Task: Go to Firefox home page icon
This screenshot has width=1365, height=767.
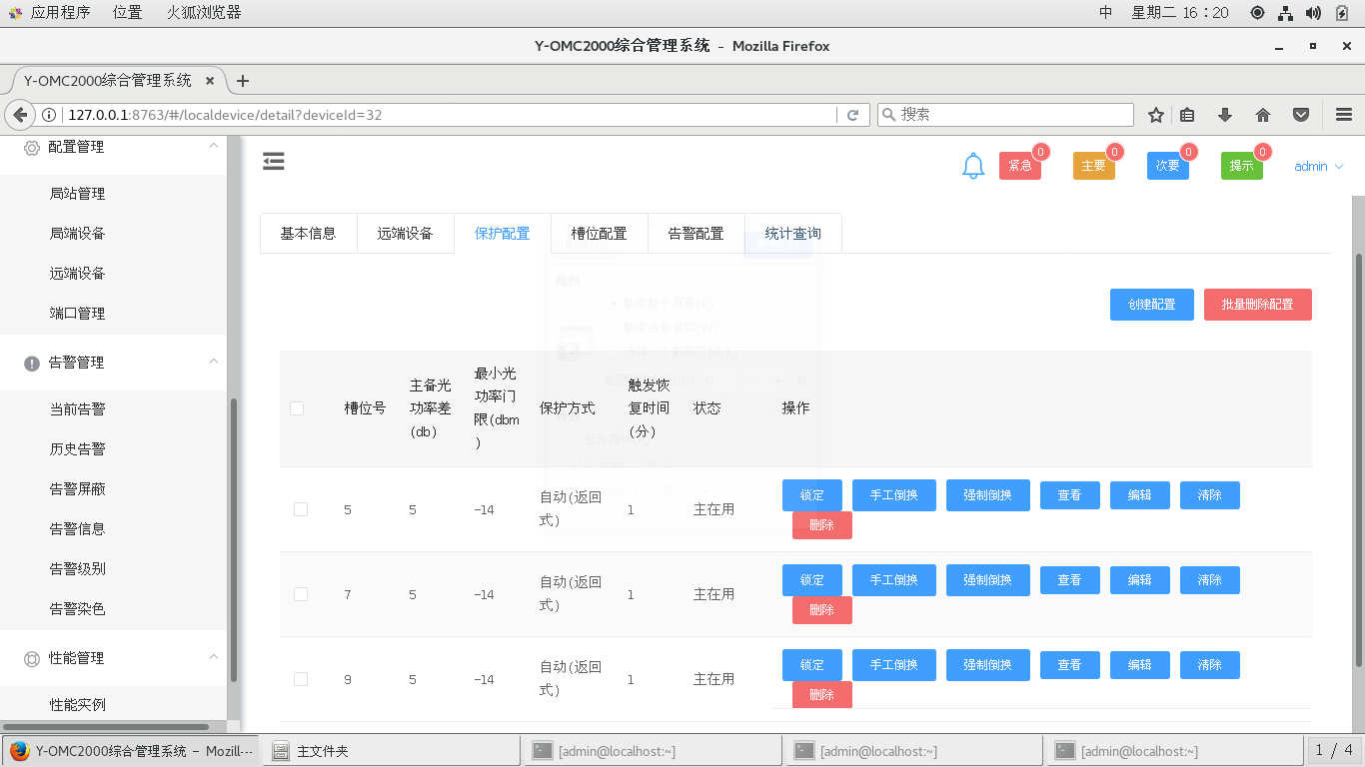Action: pyautogui.click(x=1263, y=115)
